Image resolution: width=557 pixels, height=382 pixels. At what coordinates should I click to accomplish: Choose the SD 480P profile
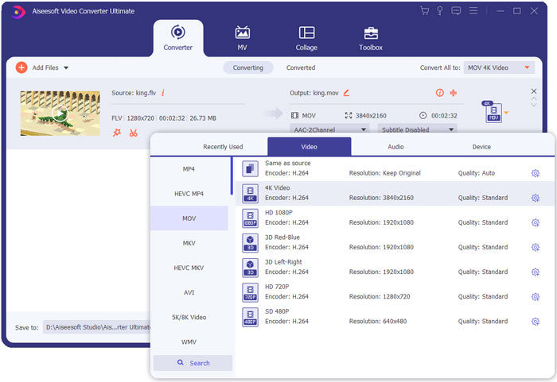point(395,316)
